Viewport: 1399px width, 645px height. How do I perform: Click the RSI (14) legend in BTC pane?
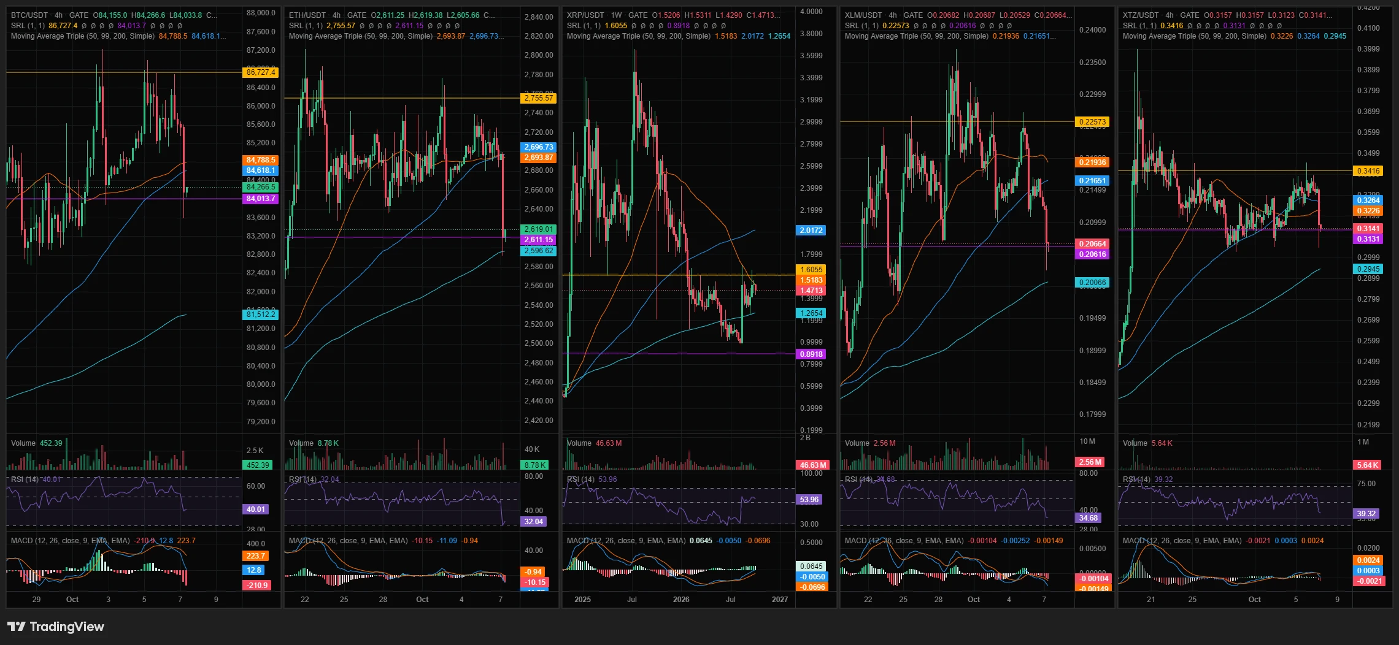point(36,479)
